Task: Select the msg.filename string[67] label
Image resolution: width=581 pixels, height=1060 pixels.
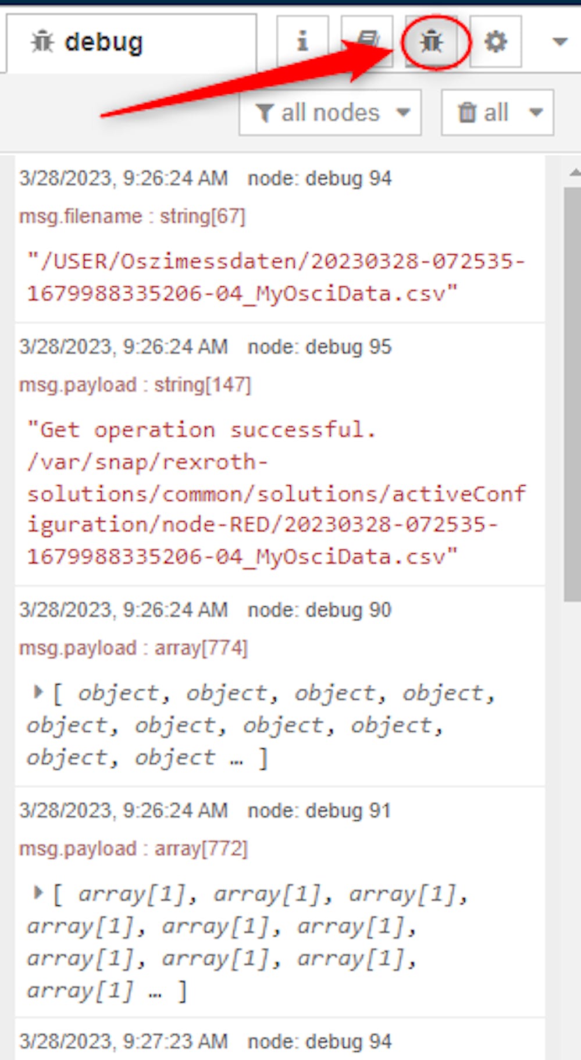Action: pos(132,216)
